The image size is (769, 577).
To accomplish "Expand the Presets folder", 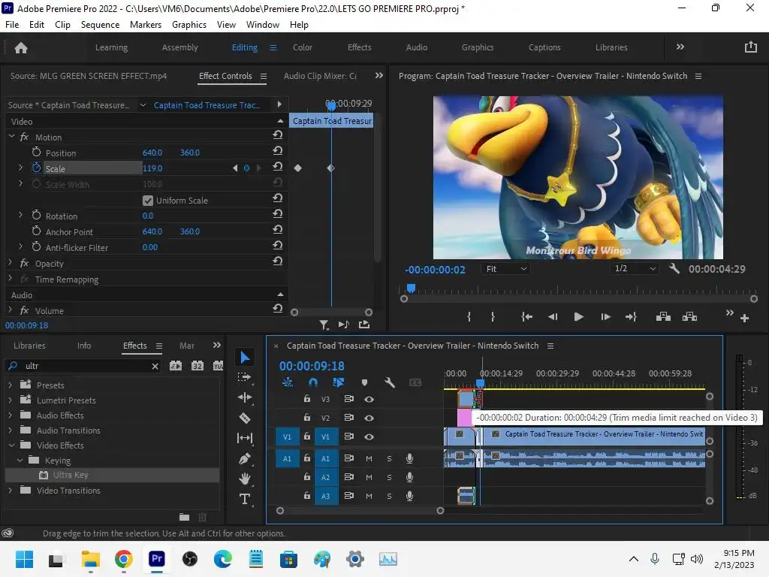I will (x=11, y=385).
